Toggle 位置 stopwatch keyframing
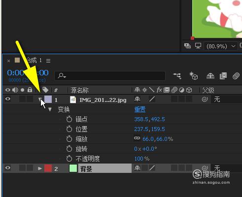Viewport: 242px width, 197px height. pyautogui.click(x=69, y=129)
